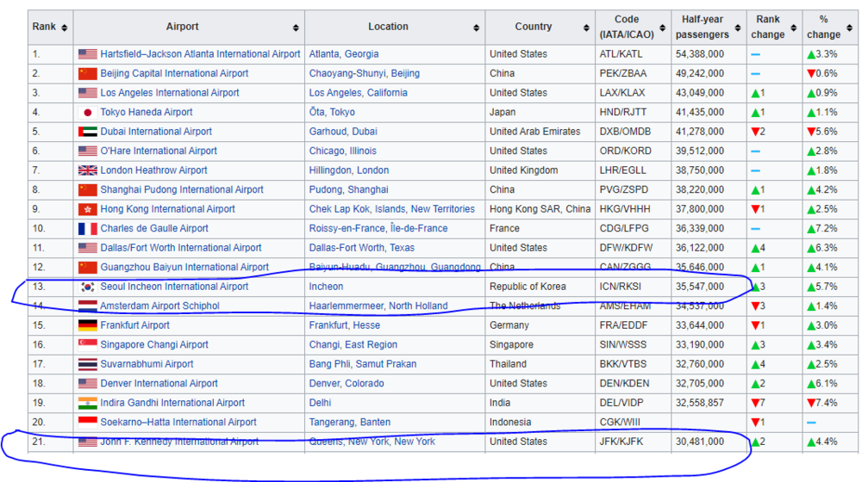
Task: Click the German flag beside Frankfurt Airport
Action: click(x=87, y=325)
